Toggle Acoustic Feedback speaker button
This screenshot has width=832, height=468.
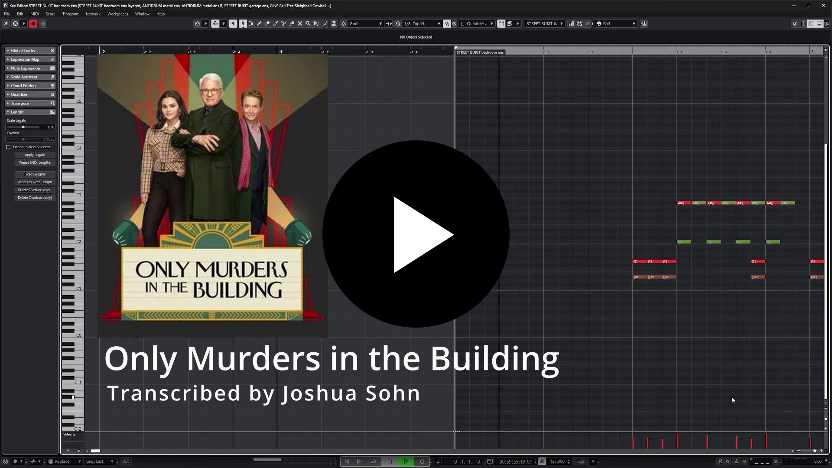click(233, 24)
